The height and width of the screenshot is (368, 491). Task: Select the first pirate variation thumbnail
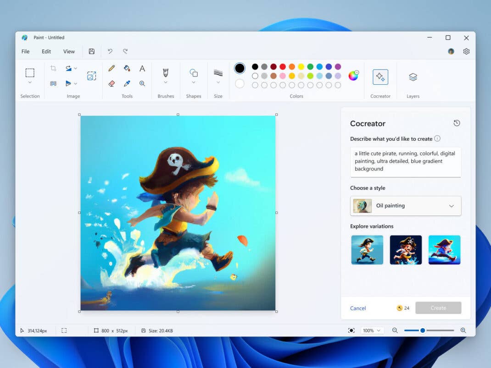tap(367, 249)
